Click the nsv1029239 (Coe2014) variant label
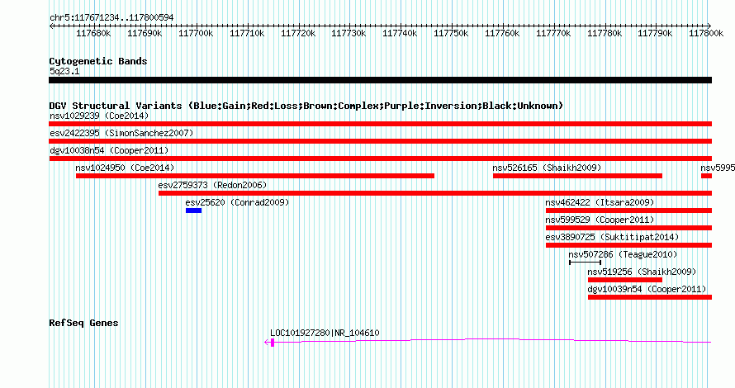Screen dimensions: 735x388 pyautogui.click(x=99, y=116)
